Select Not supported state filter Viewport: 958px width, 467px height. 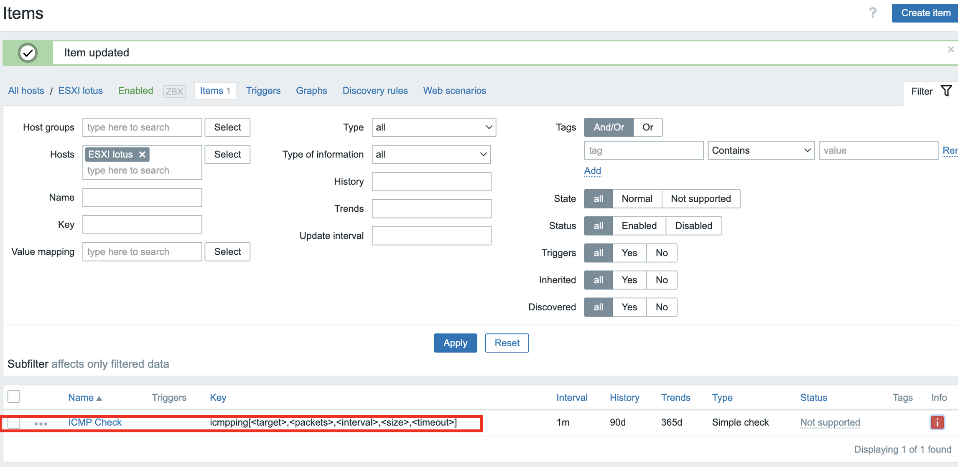click(x=701, y=199)
